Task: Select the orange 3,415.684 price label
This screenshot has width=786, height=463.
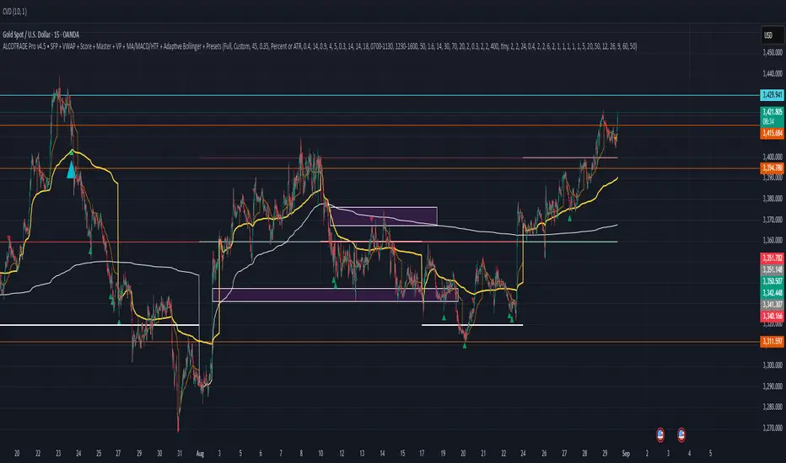Action: (x=772, y=133)
